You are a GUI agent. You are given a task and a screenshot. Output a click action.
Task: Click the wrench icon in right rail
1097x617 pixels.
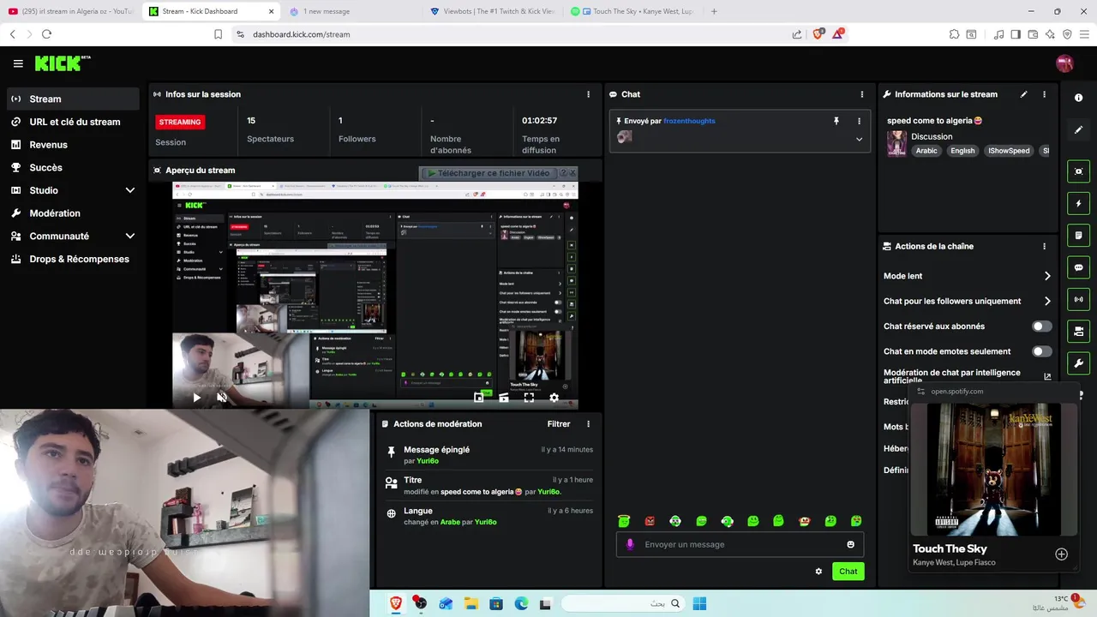coord(1078,363)
